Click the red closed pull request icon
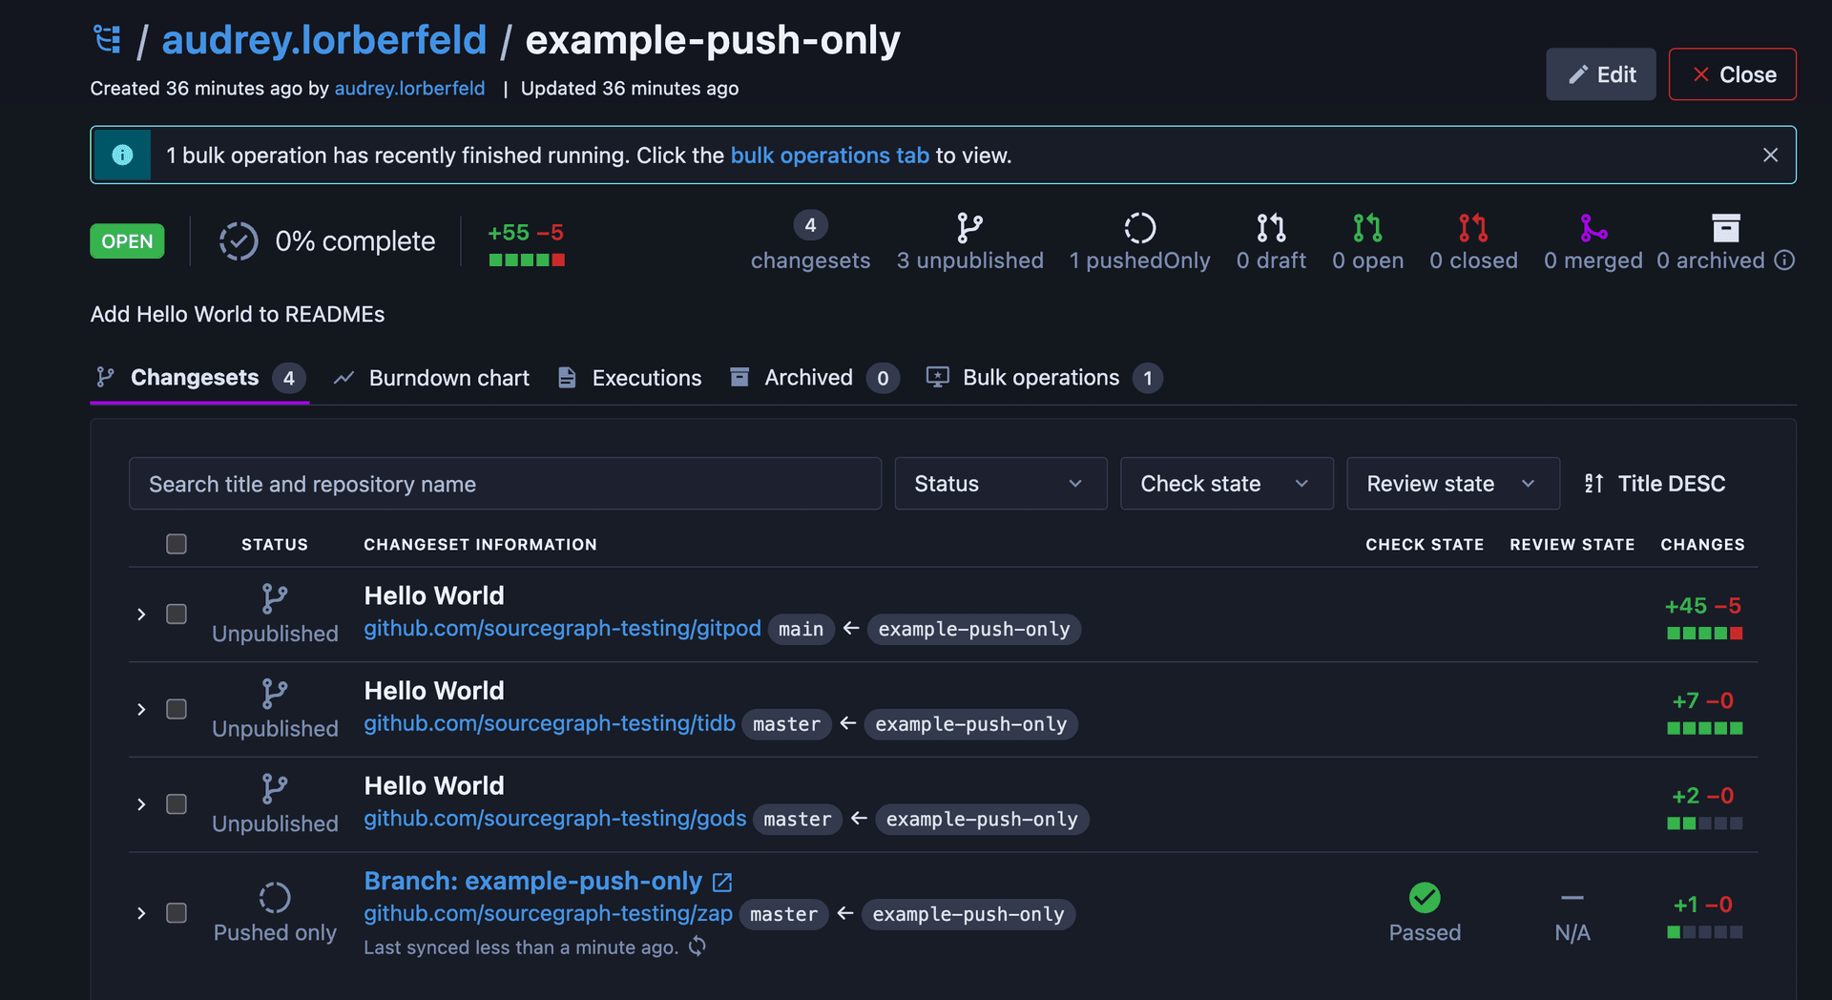 pyautogui.click(x=1473, y=227)
